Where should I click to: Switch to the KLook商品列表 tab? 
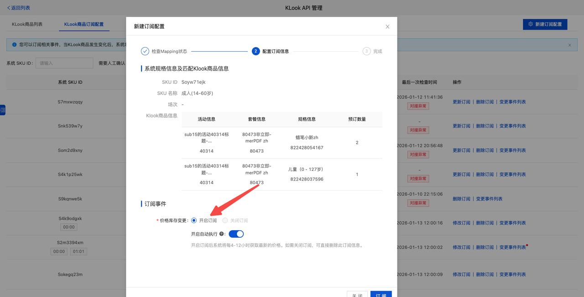click(x=28, y=24)
